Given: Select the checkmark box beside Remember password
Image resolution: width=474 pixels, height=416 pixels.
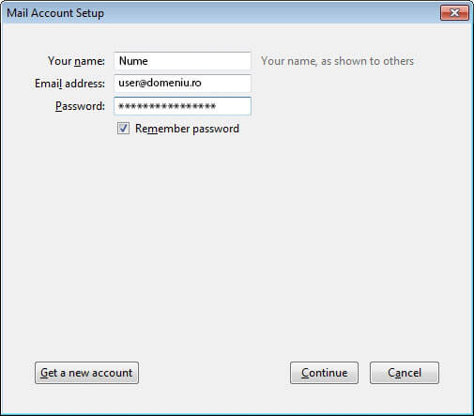Looking at the screenshot, I should [x=123, y=129].
